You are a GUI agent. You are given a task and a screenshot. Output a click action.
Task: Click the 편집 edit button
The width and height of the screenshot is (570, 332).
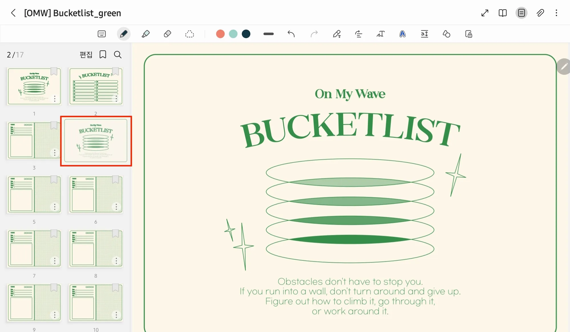click(x=86, y=54)
